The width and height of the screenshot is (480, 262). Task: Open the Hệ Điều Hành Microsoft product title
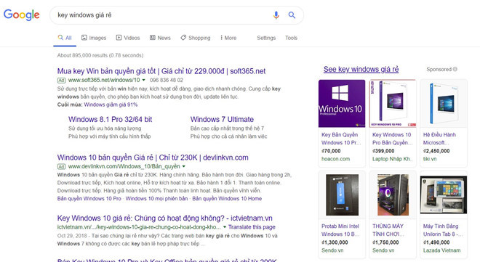(x=439, y=139)
